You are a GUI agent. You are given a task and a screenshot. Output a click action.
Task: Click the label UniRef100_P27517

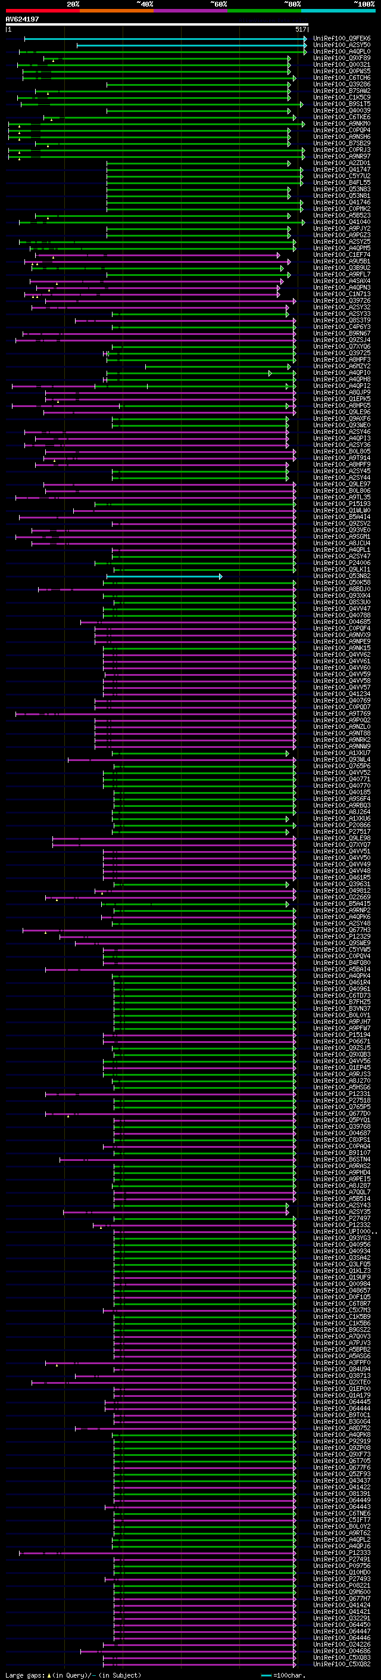click(x=342, y=831)
